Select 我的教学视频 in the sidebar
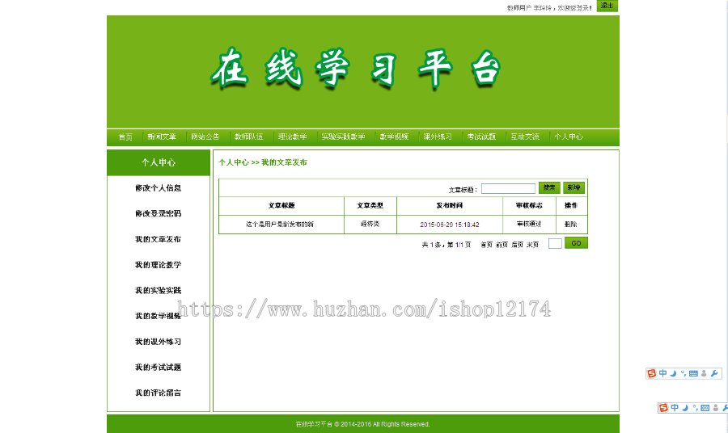This screenshot has width=728, height=433. [x=159, y=316]
